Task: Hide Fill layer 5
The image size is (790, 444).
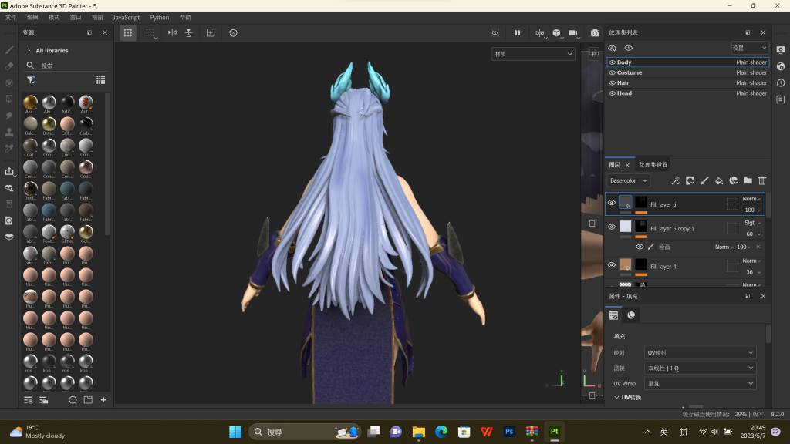Action: pyautogui.click(x=612, y=203)
